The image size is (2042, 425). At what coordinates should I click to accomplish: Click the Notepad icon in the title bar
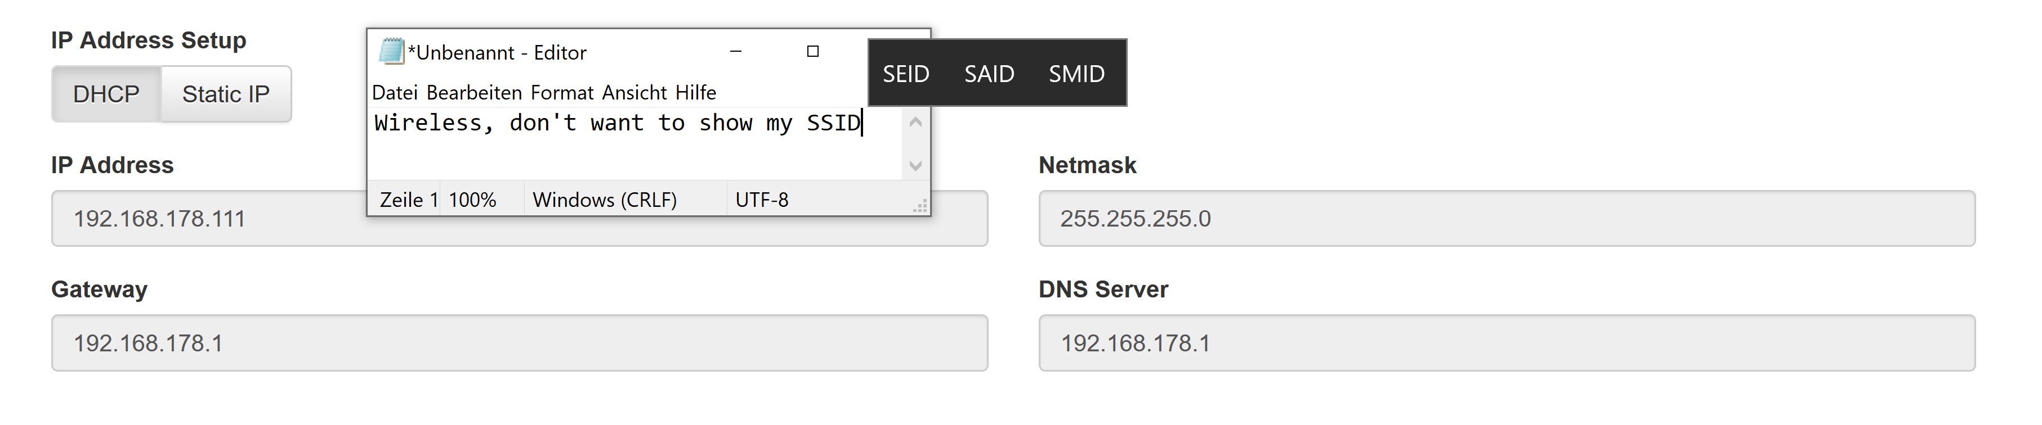tap(392, 52)
